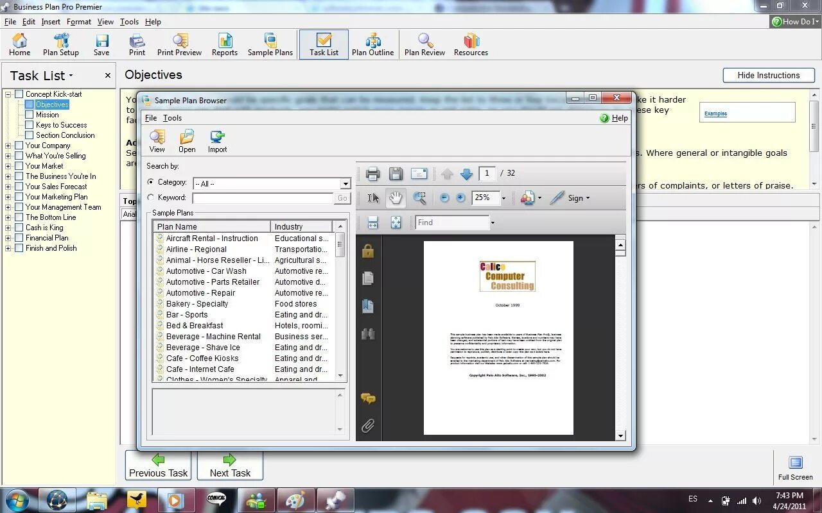Expand the Your Sales Forecast node
Image resolution: width=822 pixels, height=513 pixels.
(x=8, y=187)
